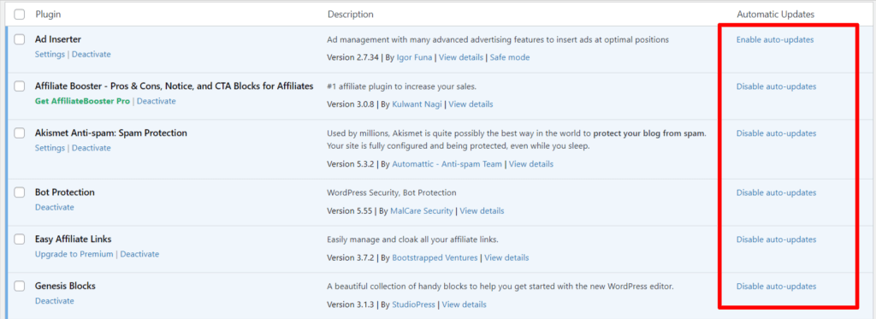Click '#1 affiliate plugin' description text

[402, 86]
